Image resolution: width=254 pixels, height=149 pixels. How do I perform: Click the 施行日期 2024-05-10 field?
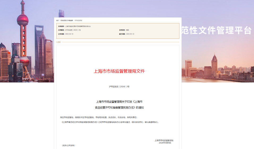pyautogui.click(x=130, y=34)
